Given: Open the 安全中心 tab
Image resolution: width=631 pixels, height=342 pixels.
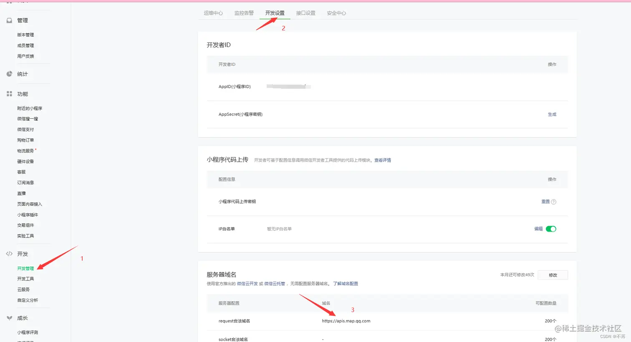Looking at the screenshot, I should (336, 13).
